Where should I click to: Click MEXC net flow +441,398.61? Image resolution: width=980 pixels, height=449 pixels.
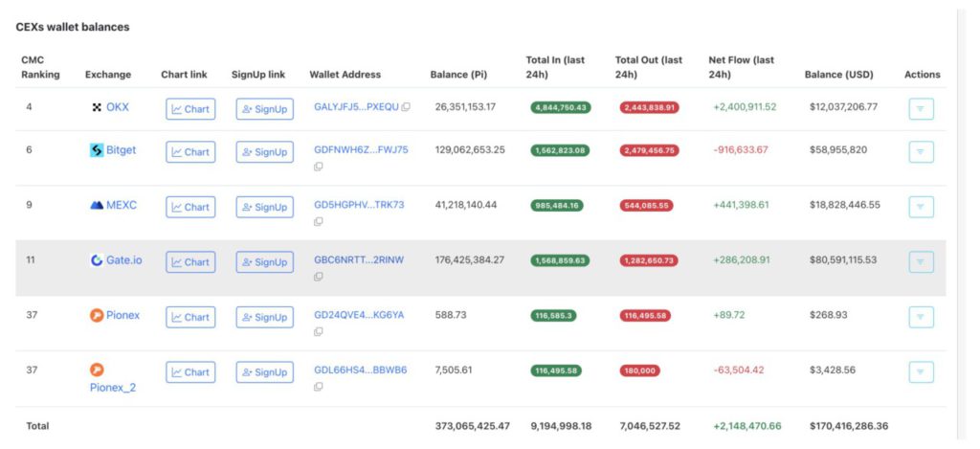tap(743, 205)
